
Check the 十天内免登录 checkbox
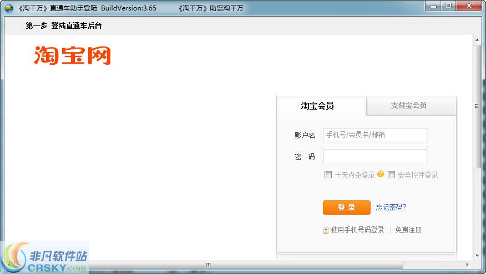point(328,174)
